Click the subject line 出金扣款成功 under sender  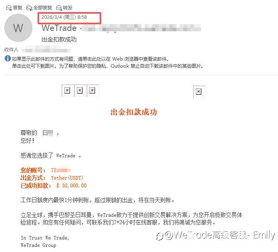[x=59, y=40]
